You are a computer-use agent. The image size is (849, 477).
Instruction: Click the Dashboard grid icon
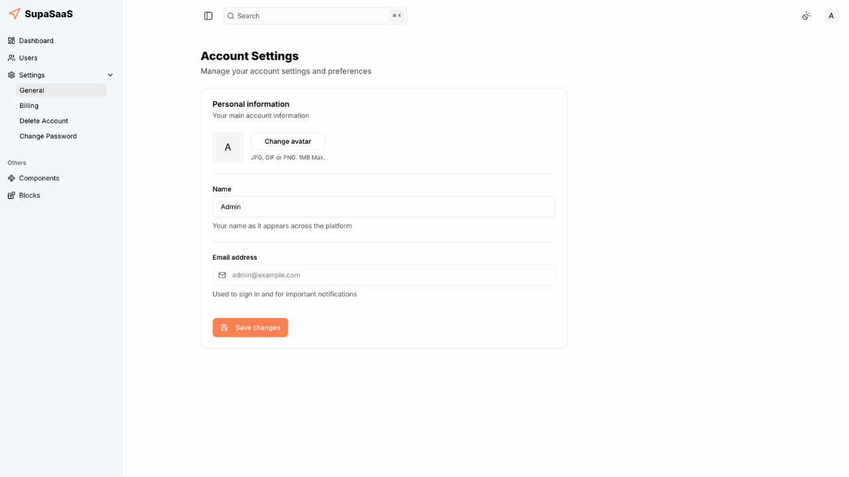coord(11,40)
